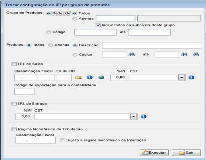Image resolution: width=206 pixels, height=160 pixels.
Task: Click the Sair button
Action: coord(186,153)
